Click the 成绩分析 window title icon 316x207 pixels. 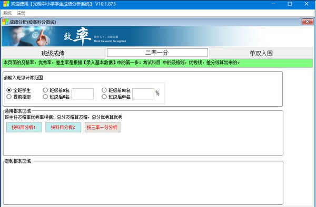pos(5,22)
